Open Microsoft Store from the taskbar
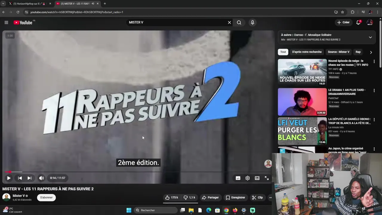The height and width of the screenshot is (215, 382). coord(217,210)
